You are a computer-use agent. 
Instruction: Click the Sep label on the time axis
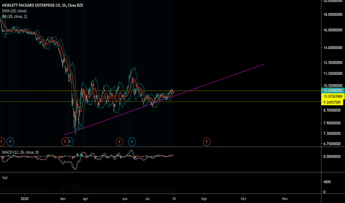click(x=204, y=199)
